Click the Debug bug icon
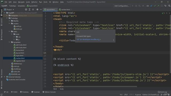This screenshot has width=171, height=96. coord(136,6)
